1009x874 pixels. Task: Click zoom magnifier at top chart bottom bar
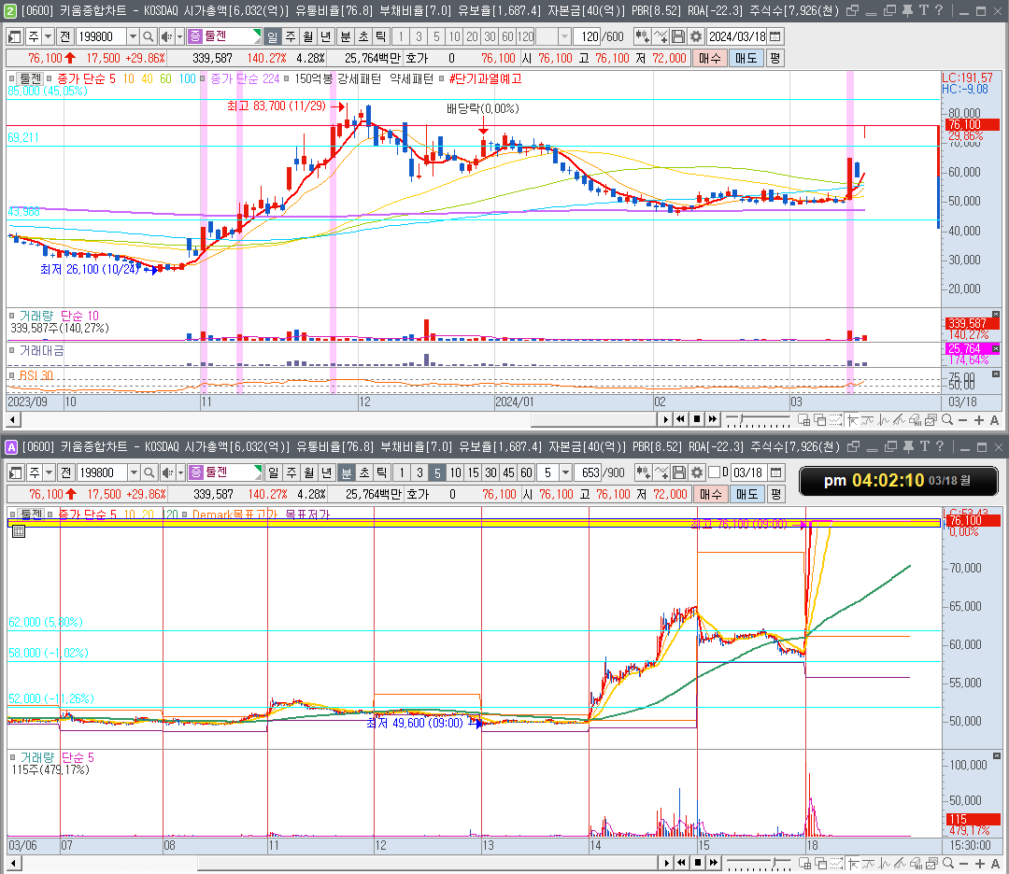point(947,420)
